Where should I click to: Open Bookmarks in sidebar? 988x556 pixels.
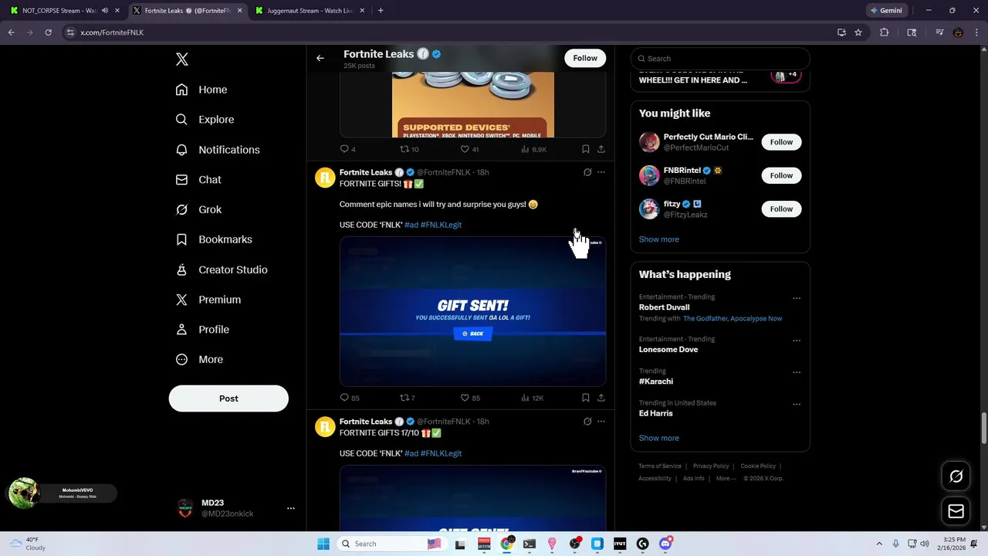pyautogui.click(x=214, y=239)
